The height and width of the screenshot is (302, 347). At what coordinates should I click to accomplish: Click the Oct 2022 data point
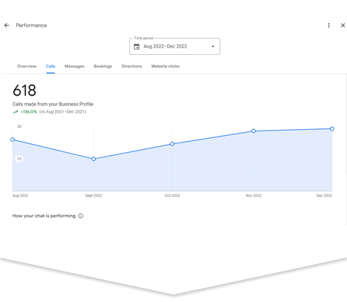[x=172, y=144]
